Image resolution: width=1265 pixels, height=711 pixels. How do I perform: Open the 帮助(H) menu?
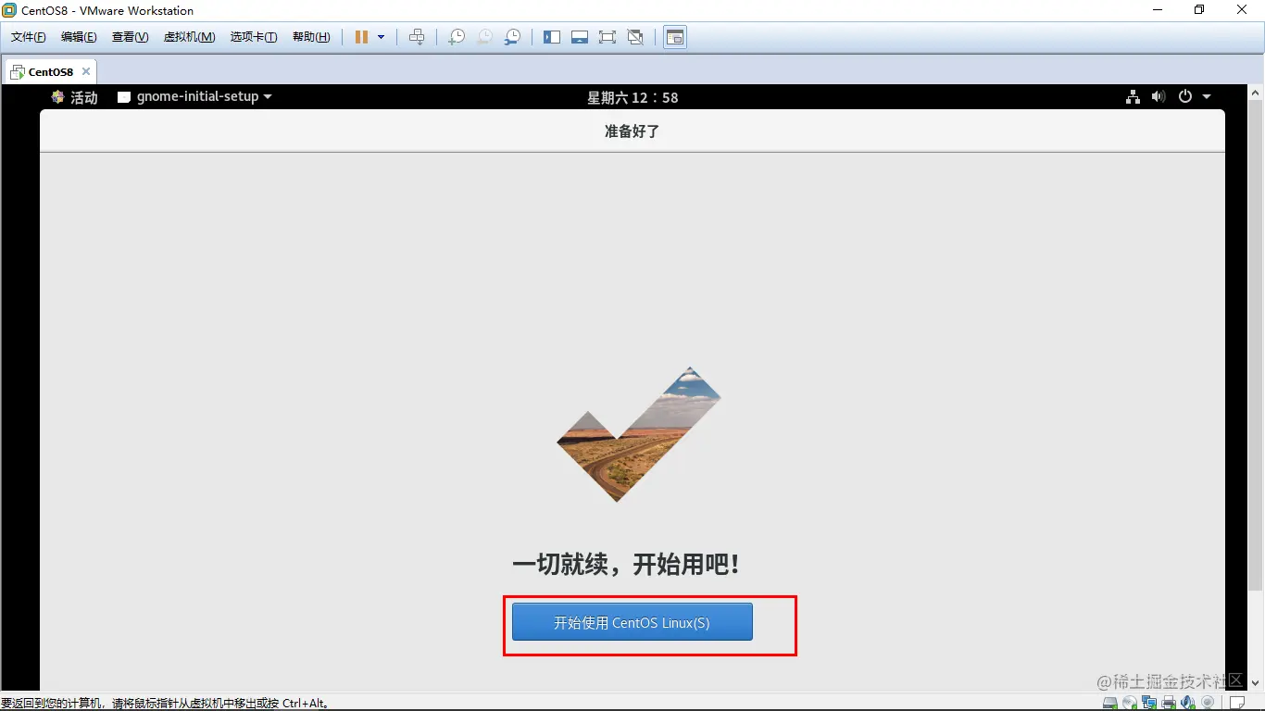311,37
